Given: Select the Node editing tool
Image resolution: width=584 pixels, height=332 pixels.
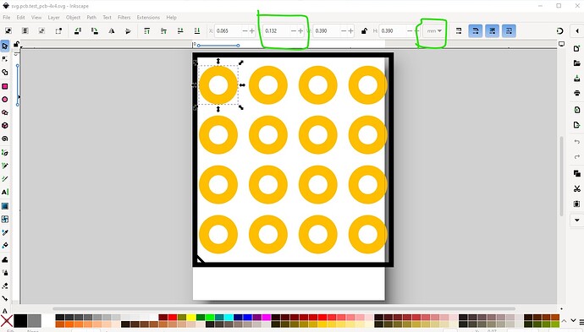Looking at the screenshot, I should pos(5,59).
